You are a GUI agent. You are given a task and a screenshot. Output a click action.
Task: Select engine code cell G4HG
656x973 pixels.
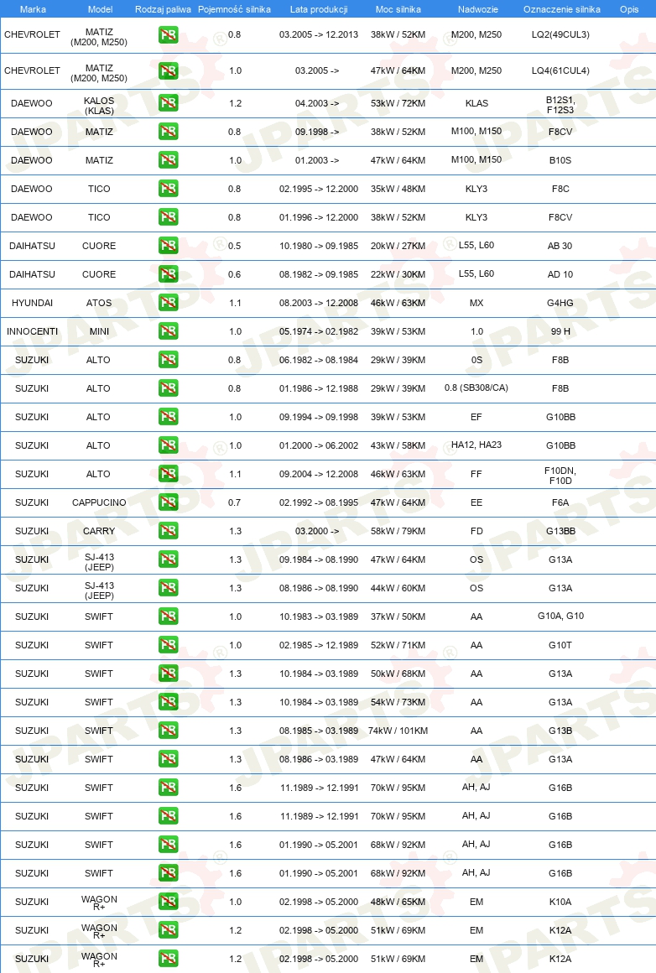560,303
